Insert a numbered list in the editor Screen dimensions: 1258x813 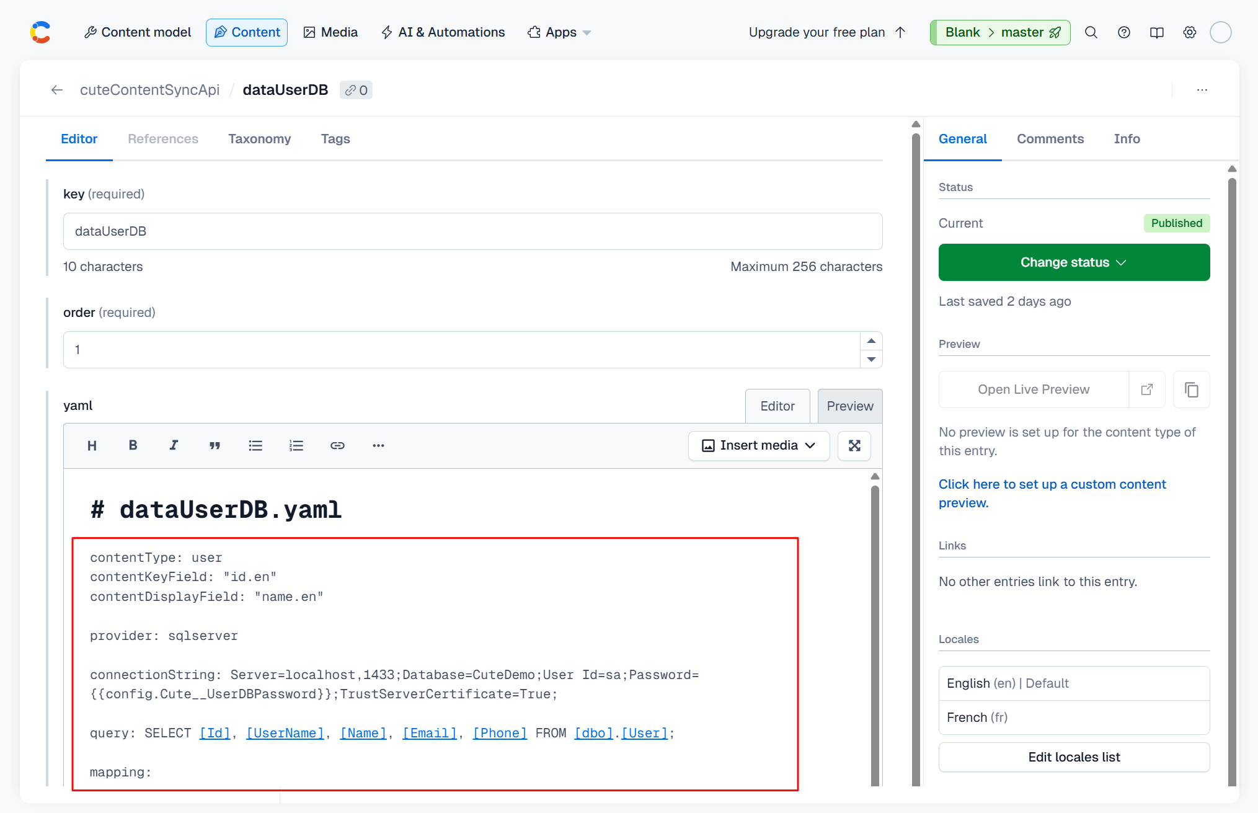(x=296, y=445)
